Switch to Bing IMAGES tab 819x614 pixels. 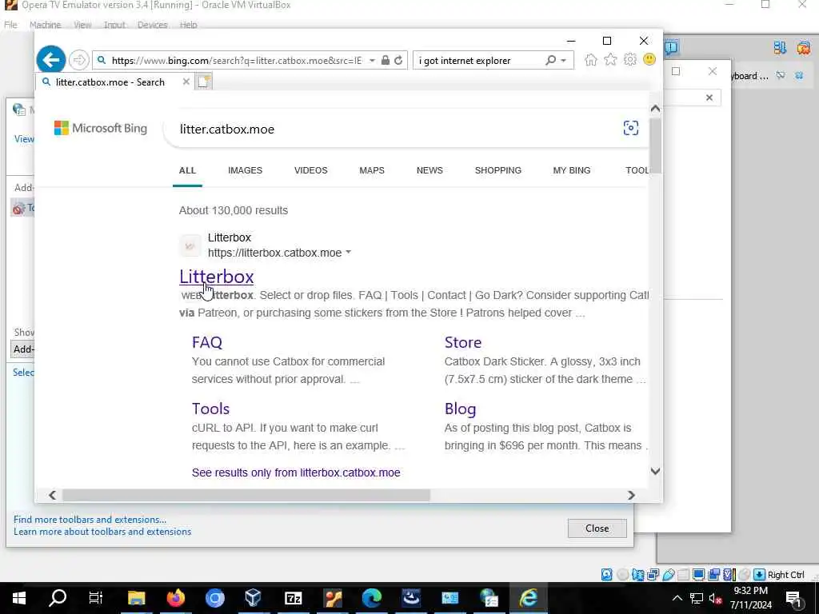245,170
